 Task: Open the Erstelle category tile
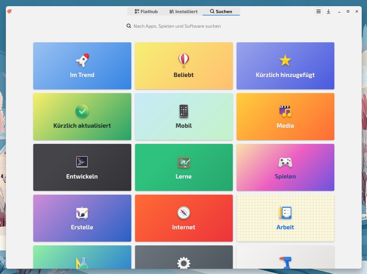click(82, 218)
